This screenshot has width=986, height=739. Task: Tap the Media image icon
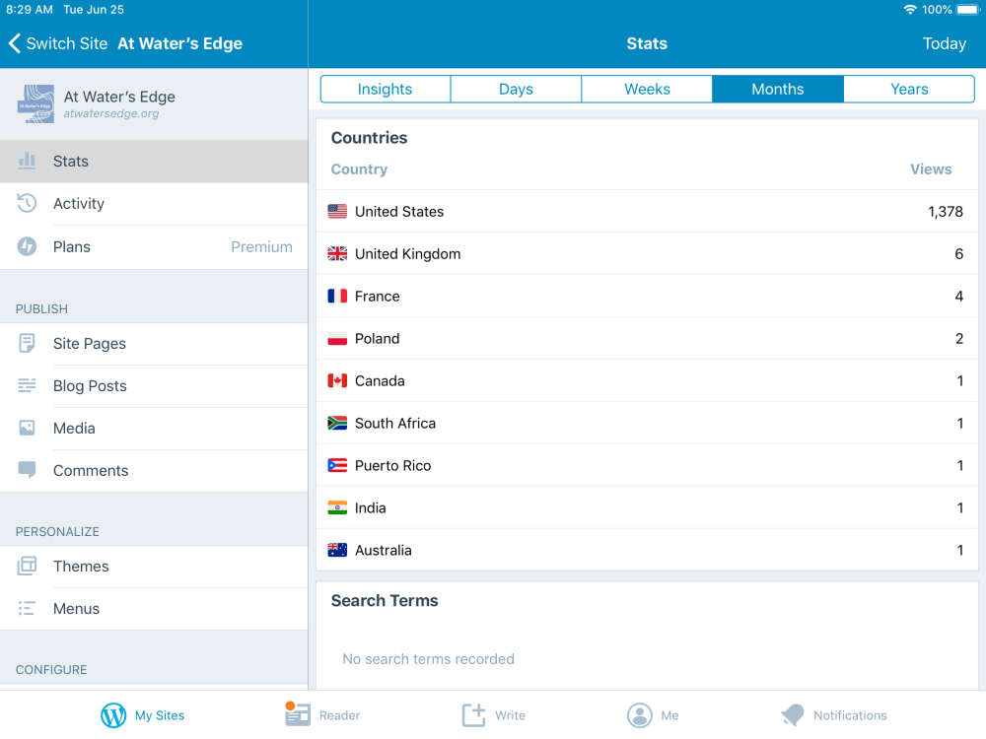28,429
